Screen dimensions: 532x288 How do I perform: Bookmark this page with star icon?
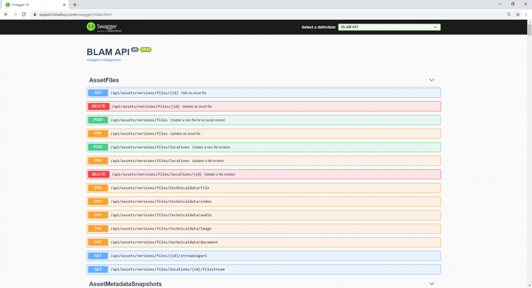pyautogui.click(x=518, y=14)
